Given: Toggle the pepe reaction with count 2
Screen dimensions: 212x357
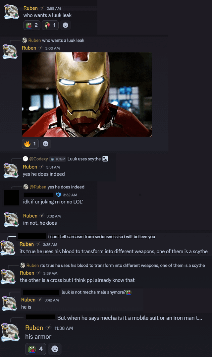Looking at the screenshot, I should click(x=32, y=25).
